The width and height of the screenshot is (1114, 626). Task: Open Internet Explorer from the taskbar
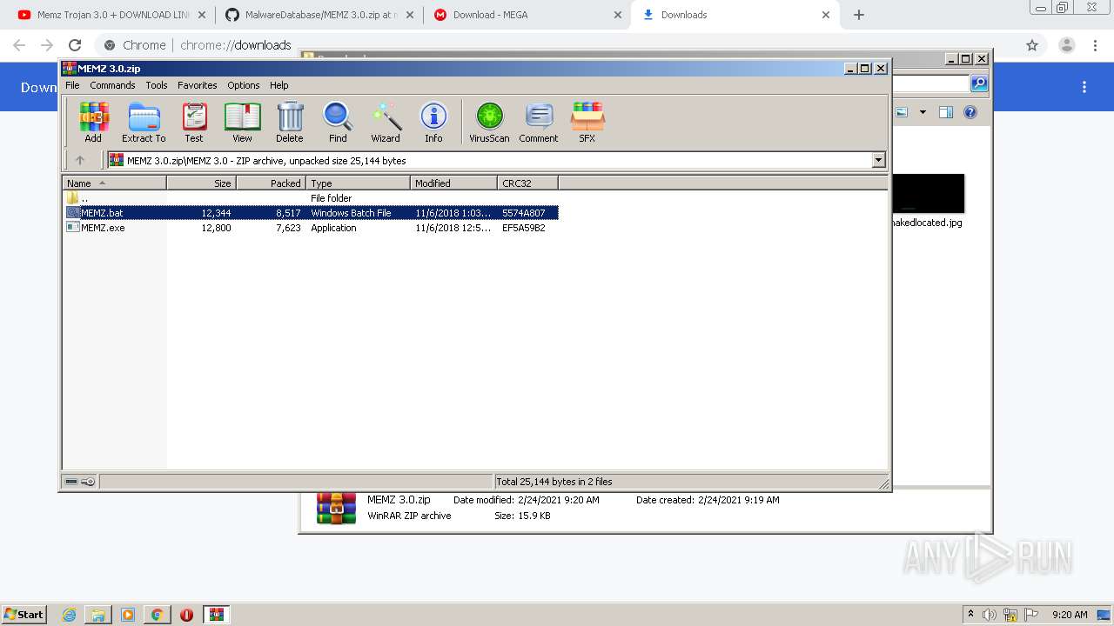(69, 615)
